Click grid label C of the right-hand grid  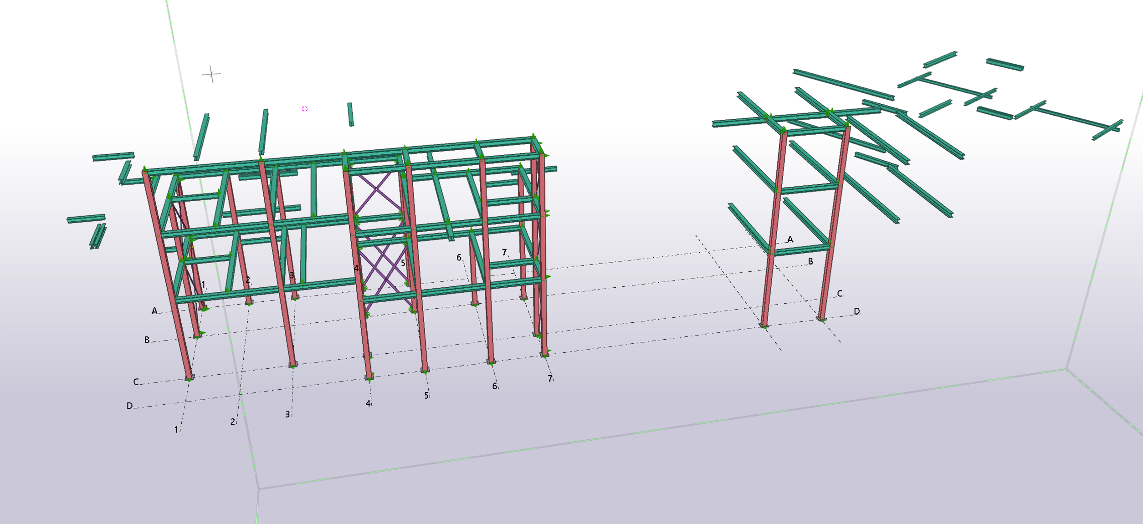(840, 294)
